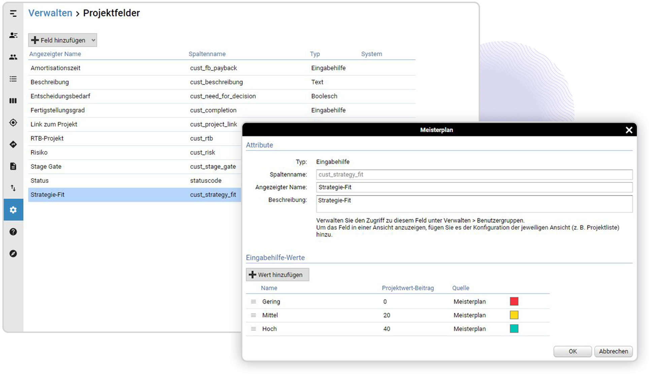
Task: Open the target crosshair sidebar icon
Action: pyautogui.click(x=13, y=123)
